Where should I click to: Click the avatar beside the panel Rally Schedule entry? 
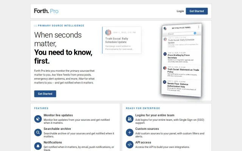[x=165, y=39]
